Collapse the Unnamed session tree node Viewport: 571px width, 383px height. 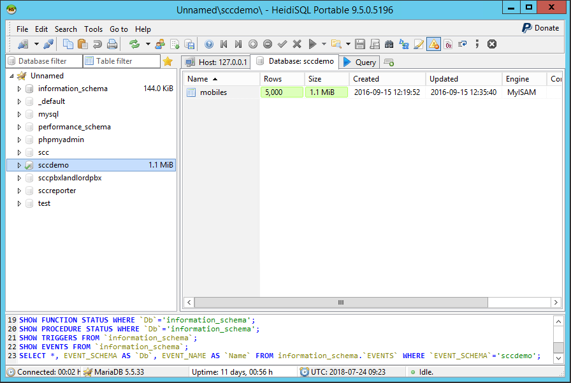coord(11,76)
